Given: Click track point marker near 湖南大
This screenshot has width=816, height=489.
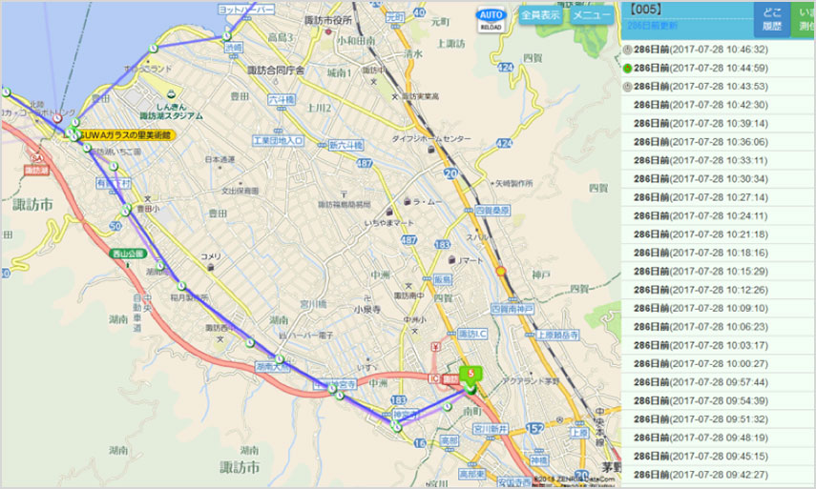Looking at the screenshot, I should pos(280,359).
